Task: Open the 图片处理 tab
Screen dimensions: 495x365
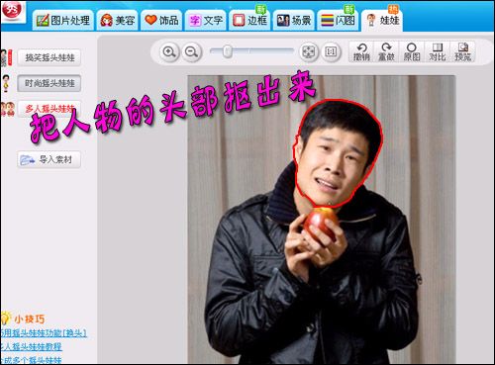Action: click(x=62, y=21)
